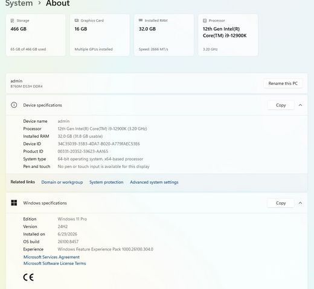Select 32.0 GB (31.8 GB usable) text
This screenshot has height=289, width=314.
pyautogui.click(x=80, y=136)
